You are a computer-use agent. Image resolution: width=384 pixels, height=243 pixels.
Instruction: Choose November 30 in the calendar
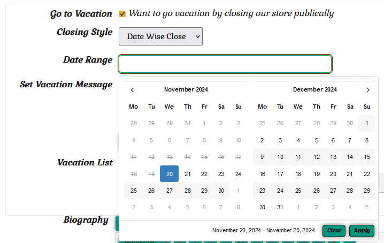point(221,191)
